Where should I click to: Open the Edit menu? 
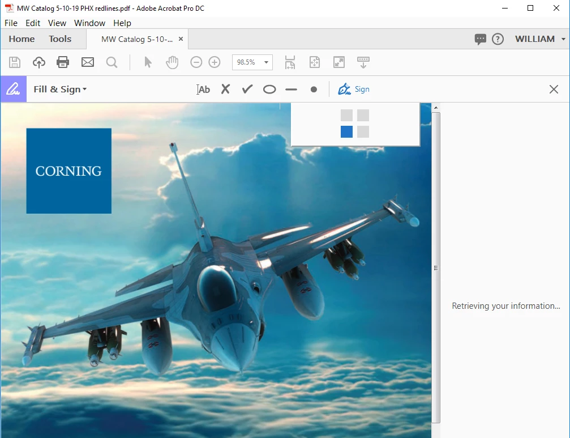33,23
